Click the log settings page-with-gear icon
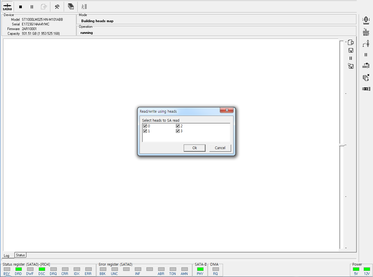The width and height of the screenshot is (373, 277). (x=351, y=43)
